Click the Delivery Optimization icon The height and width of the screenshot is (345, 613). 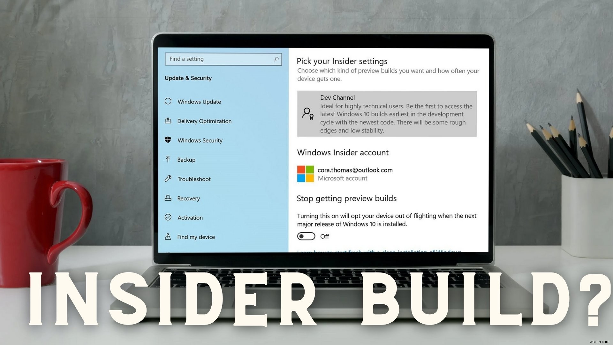click(169, 121)
